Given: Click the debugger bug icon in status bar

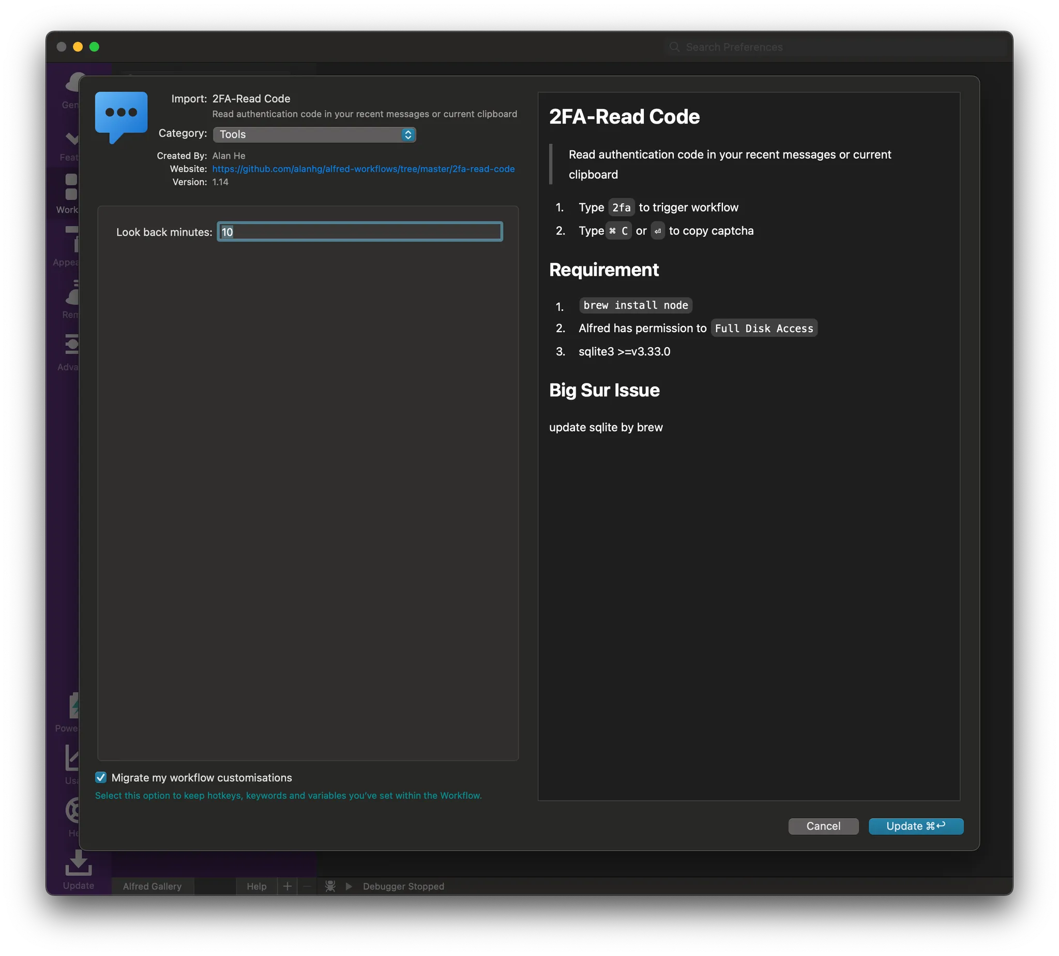Looking at the screenshot, I should click(x=330, y=886).
